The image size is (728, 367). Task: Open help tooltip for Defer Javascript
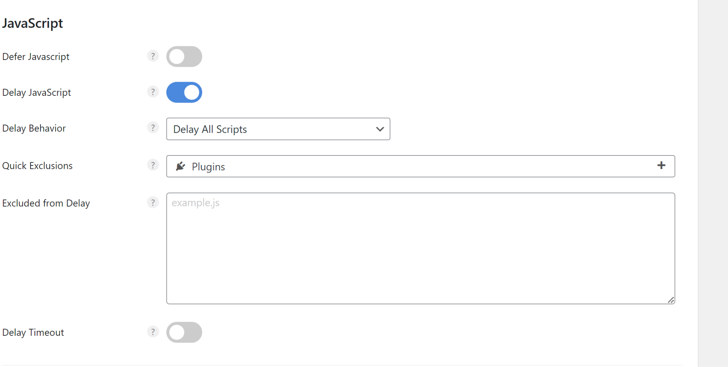click(x=153, y=56)
